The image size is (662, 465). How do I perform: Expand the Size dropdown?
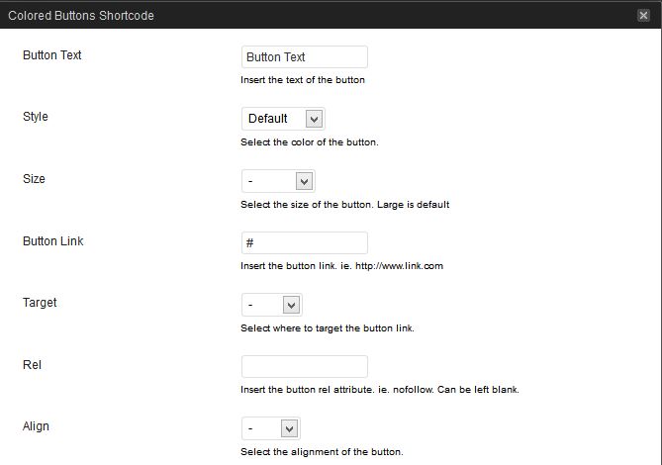click(278, 181)
